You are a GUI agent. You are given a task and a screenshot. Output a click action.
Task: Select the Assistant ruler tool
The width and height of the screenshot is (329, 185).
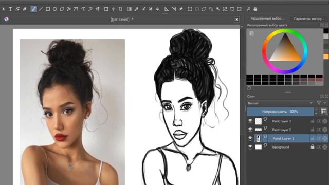click(167, 9)
